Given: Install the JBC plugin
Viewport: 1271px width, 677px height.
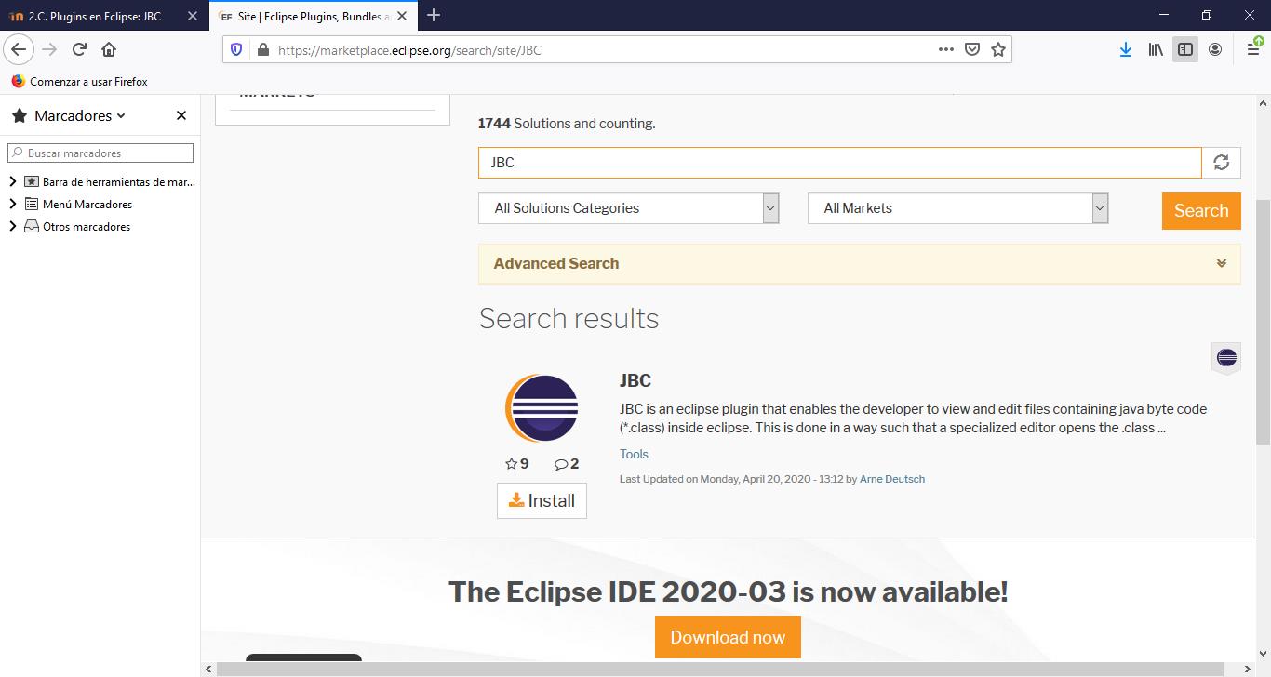Looking at the screenshot, I should (542, 500).
